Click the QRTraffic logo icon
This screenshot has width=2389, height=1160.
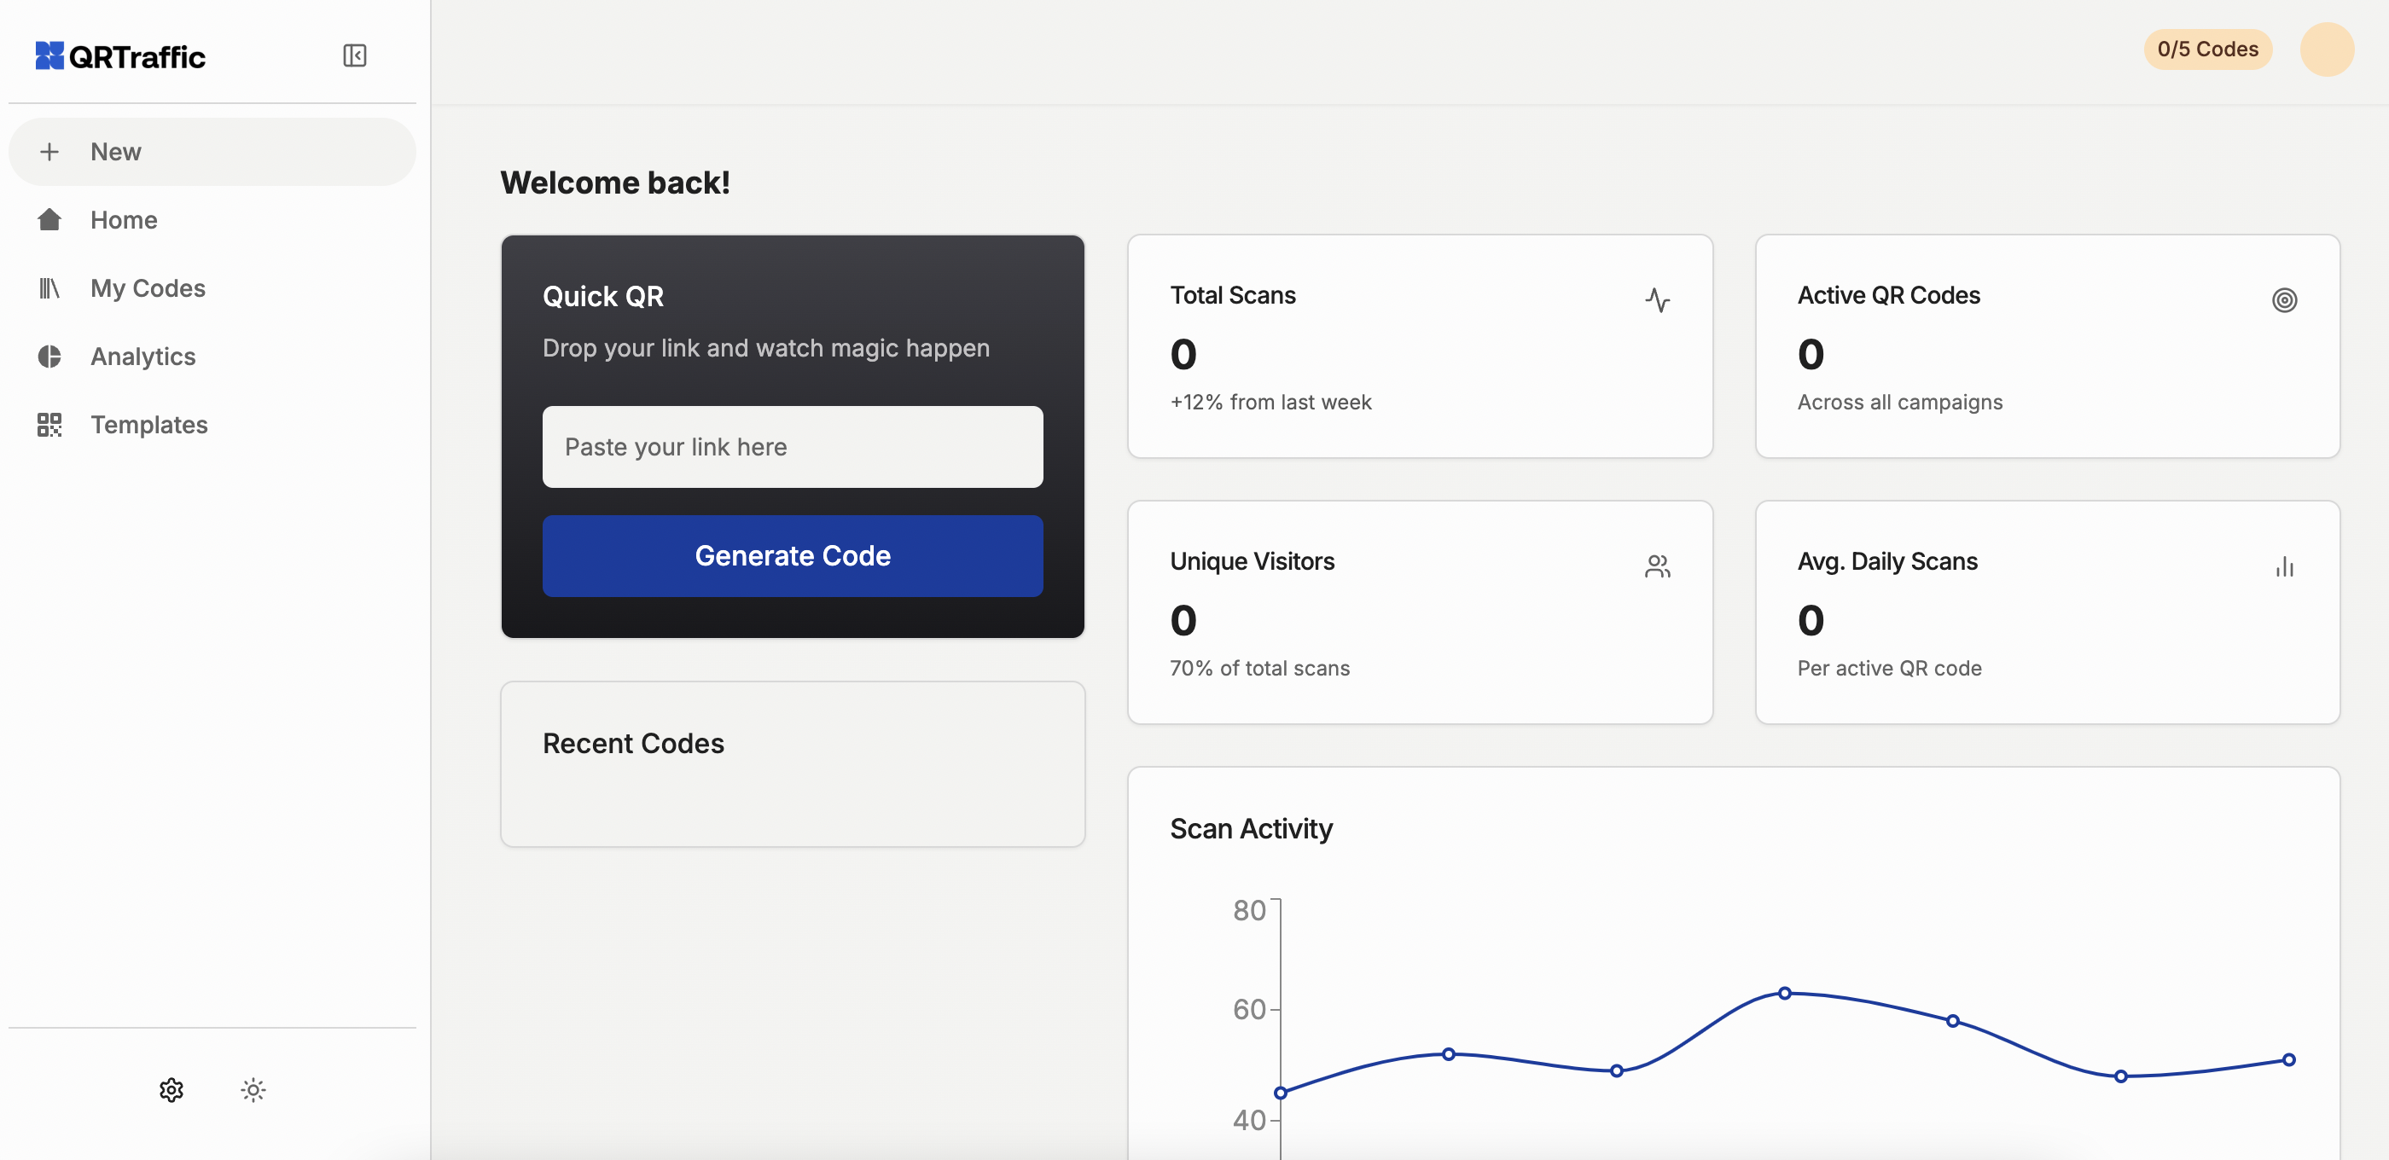pos(49,55)
